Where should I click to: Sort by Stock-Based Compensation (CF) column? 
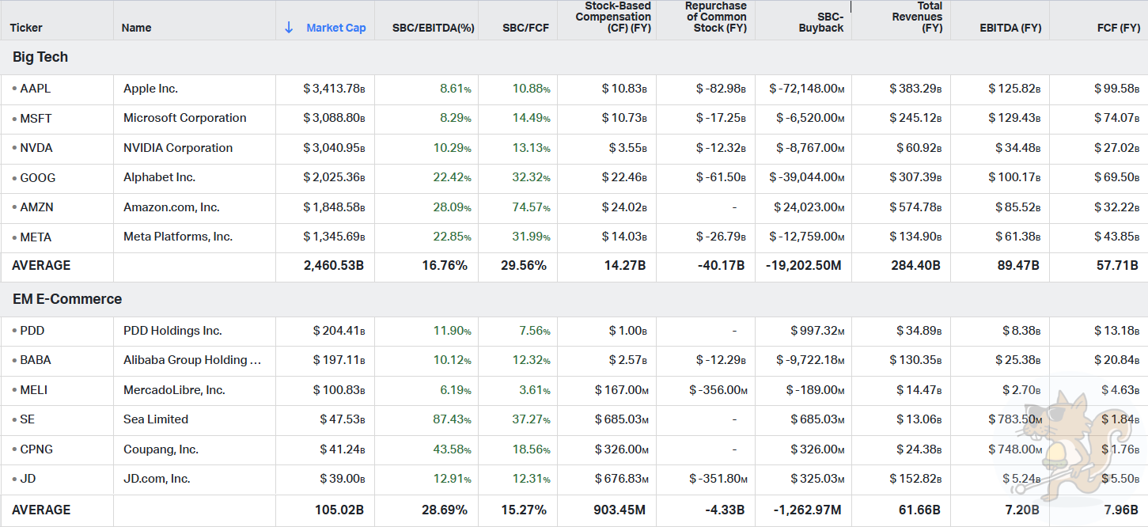tap(613, 17)
